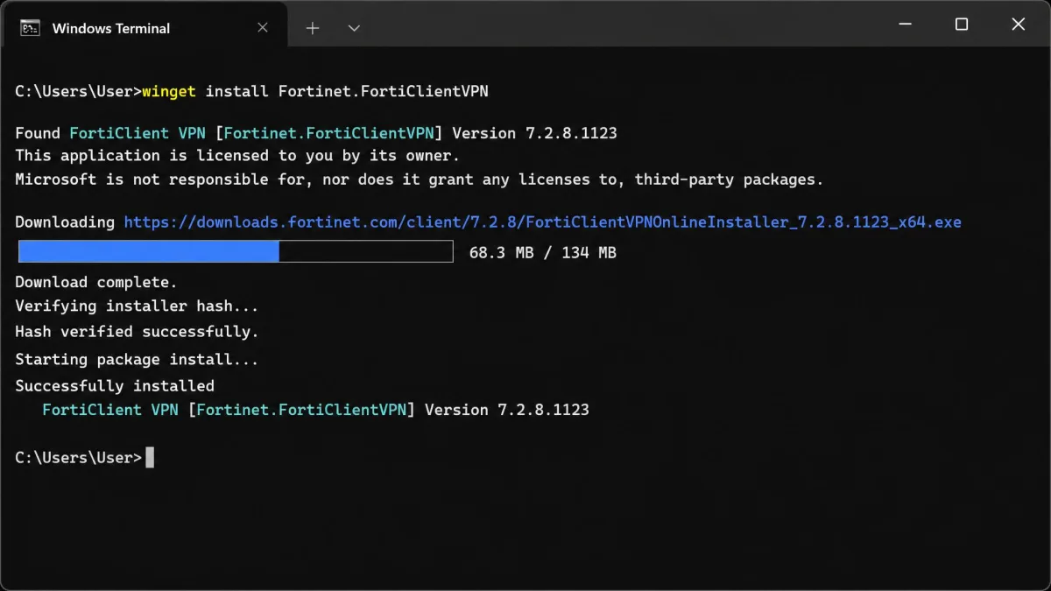Minimize the terminal window
Screen dimensions: 1051x591
905,25
